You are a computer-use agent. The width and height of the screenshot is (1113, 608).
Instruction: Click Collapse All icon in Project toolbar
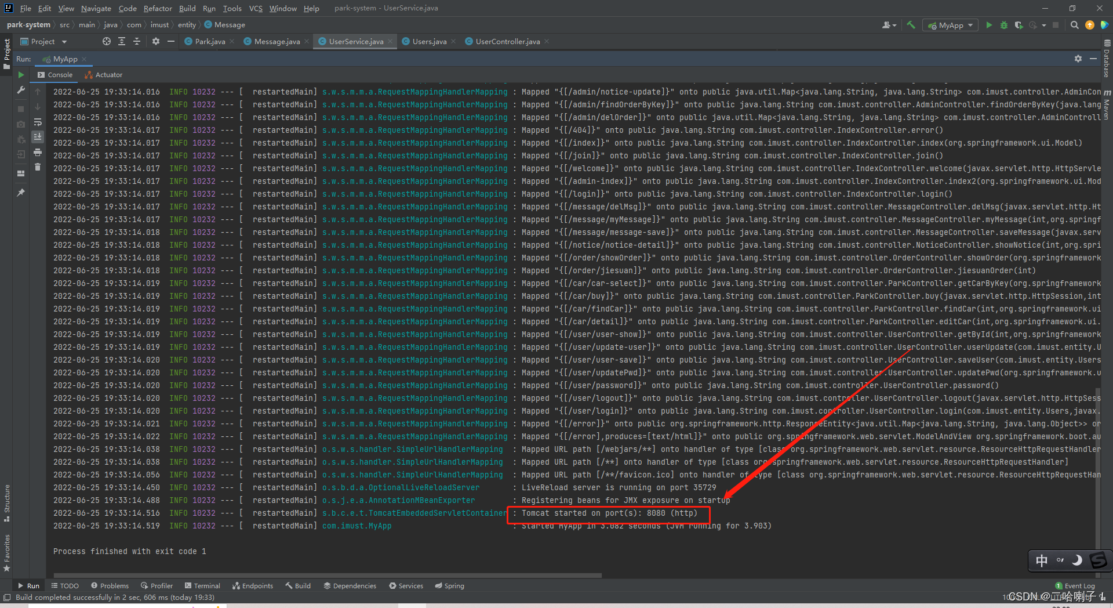pyautogui.click(x=137, y=41)
